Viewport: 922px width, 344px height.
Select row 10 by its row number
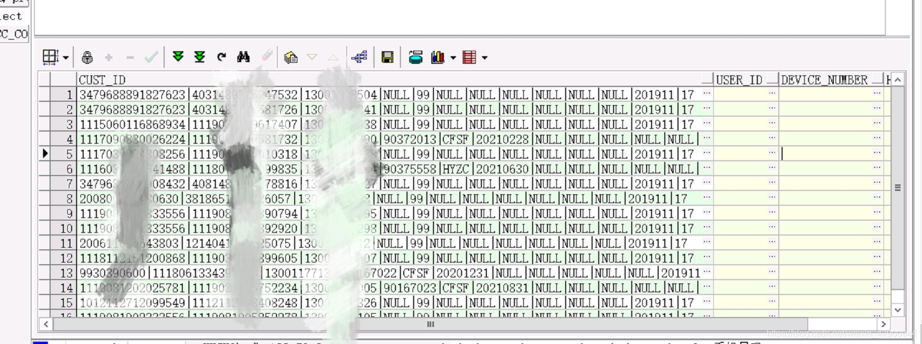[x=63, y=228]
